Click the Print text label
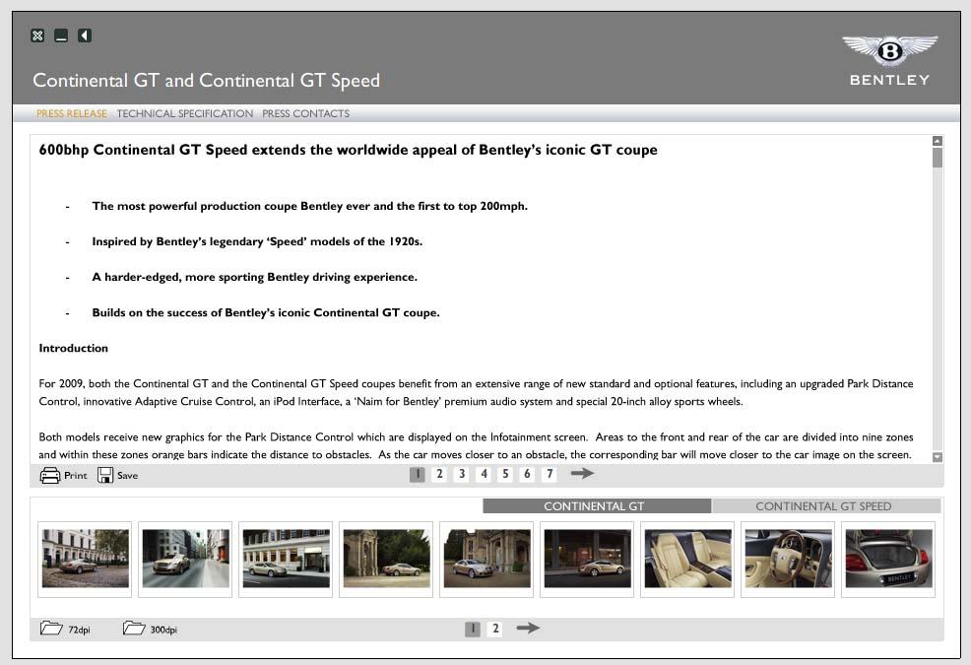This screenshot has width=971, height=665. [x=76, y=476]
